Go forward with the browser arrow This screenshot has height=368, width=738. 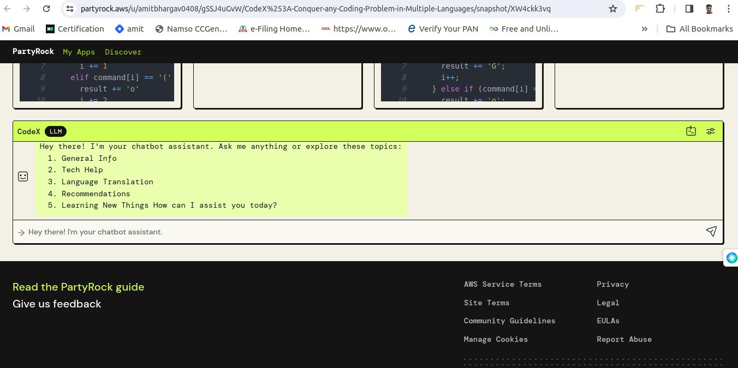click(x=27, y=9)
